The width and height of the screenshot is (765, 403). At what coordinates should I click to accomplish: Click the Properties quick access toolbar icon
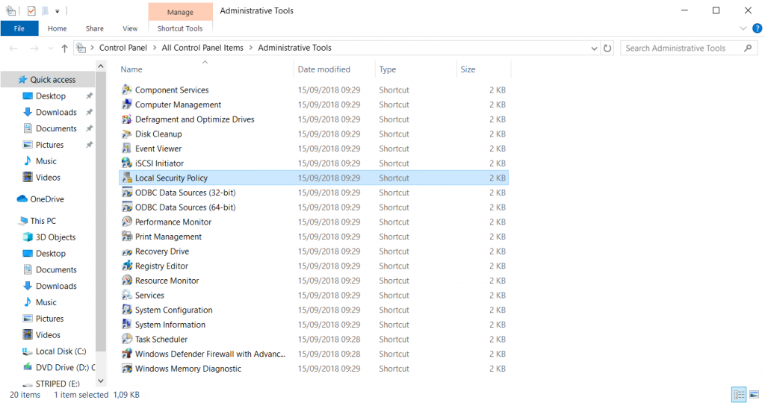click(31, 10)
